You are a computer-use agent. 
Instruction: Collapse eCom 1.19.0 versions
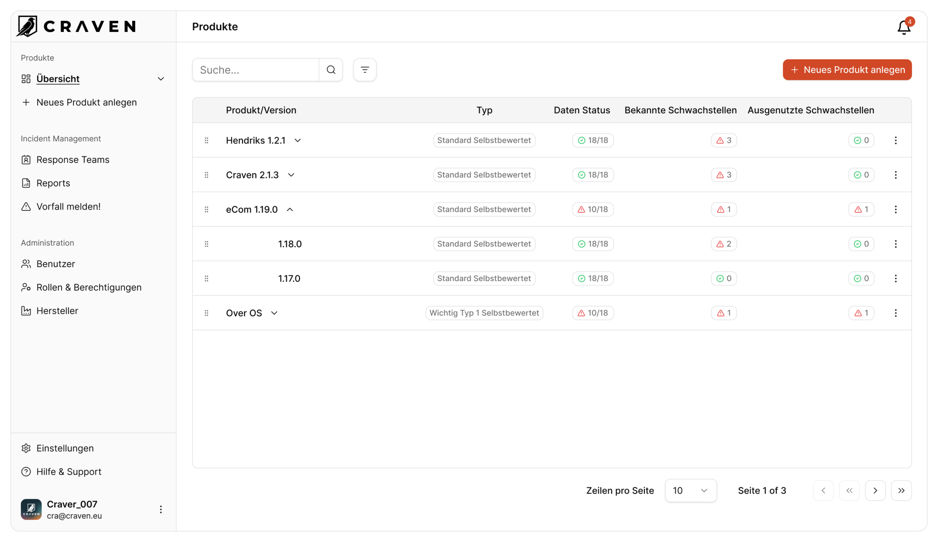(290, 210)
